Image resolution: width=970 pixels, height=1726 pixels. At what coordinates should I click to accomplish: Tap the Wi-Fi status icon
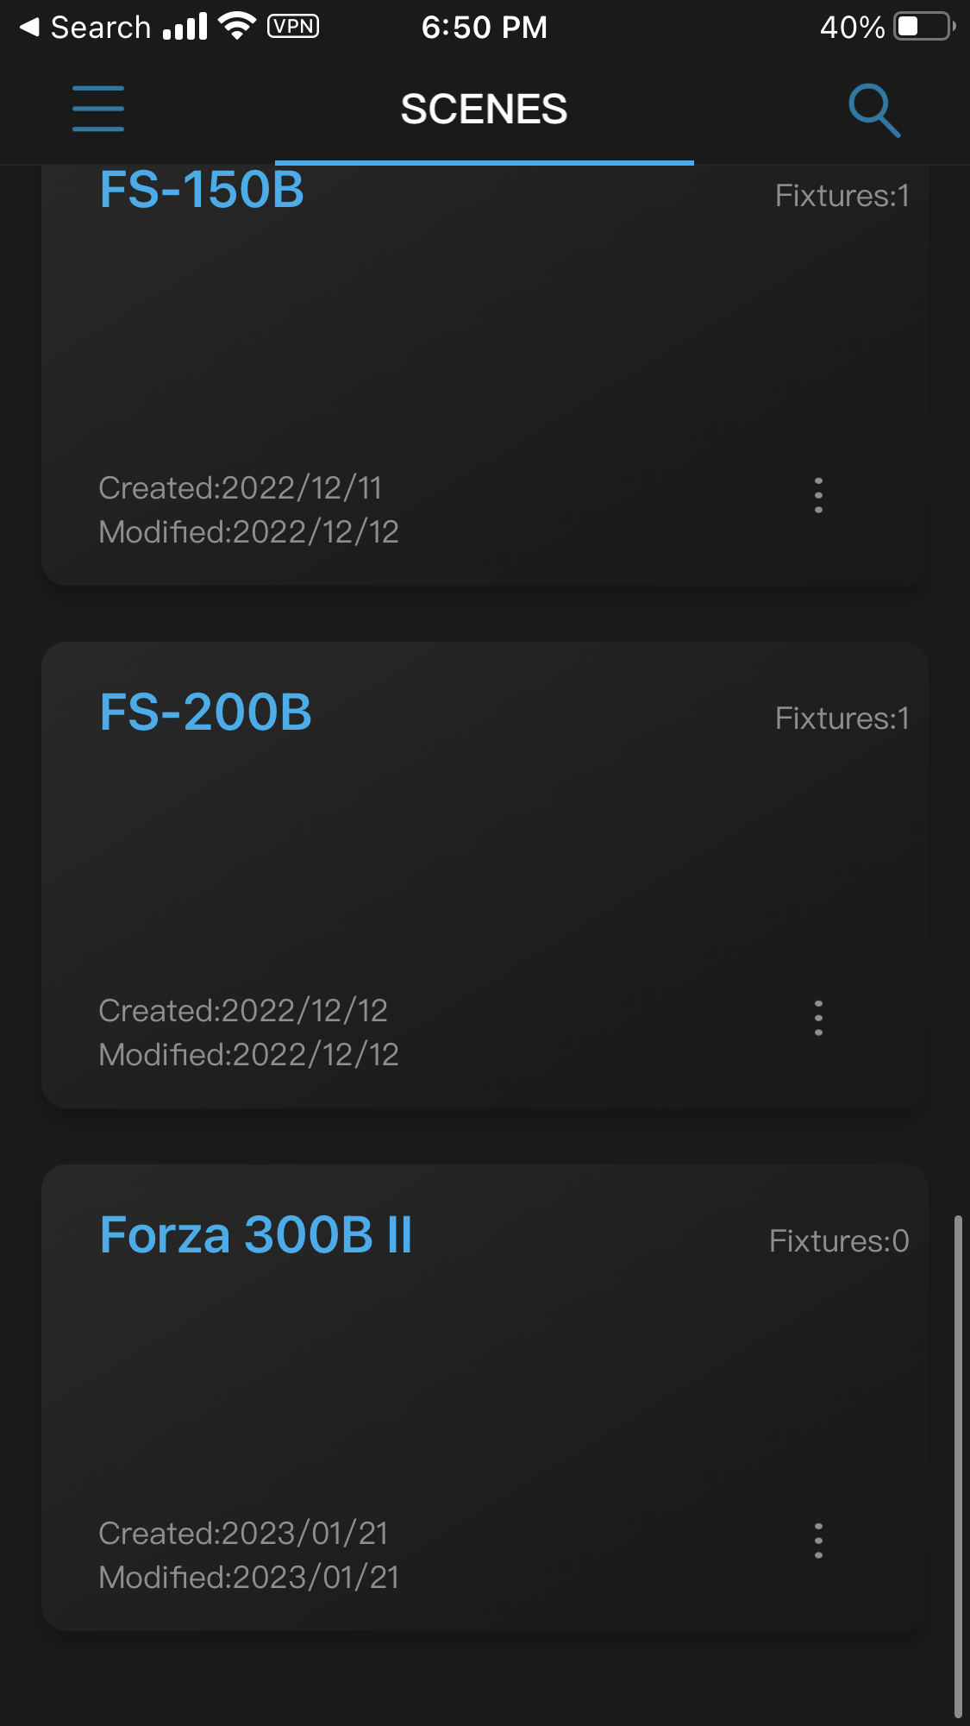[237, 26]
